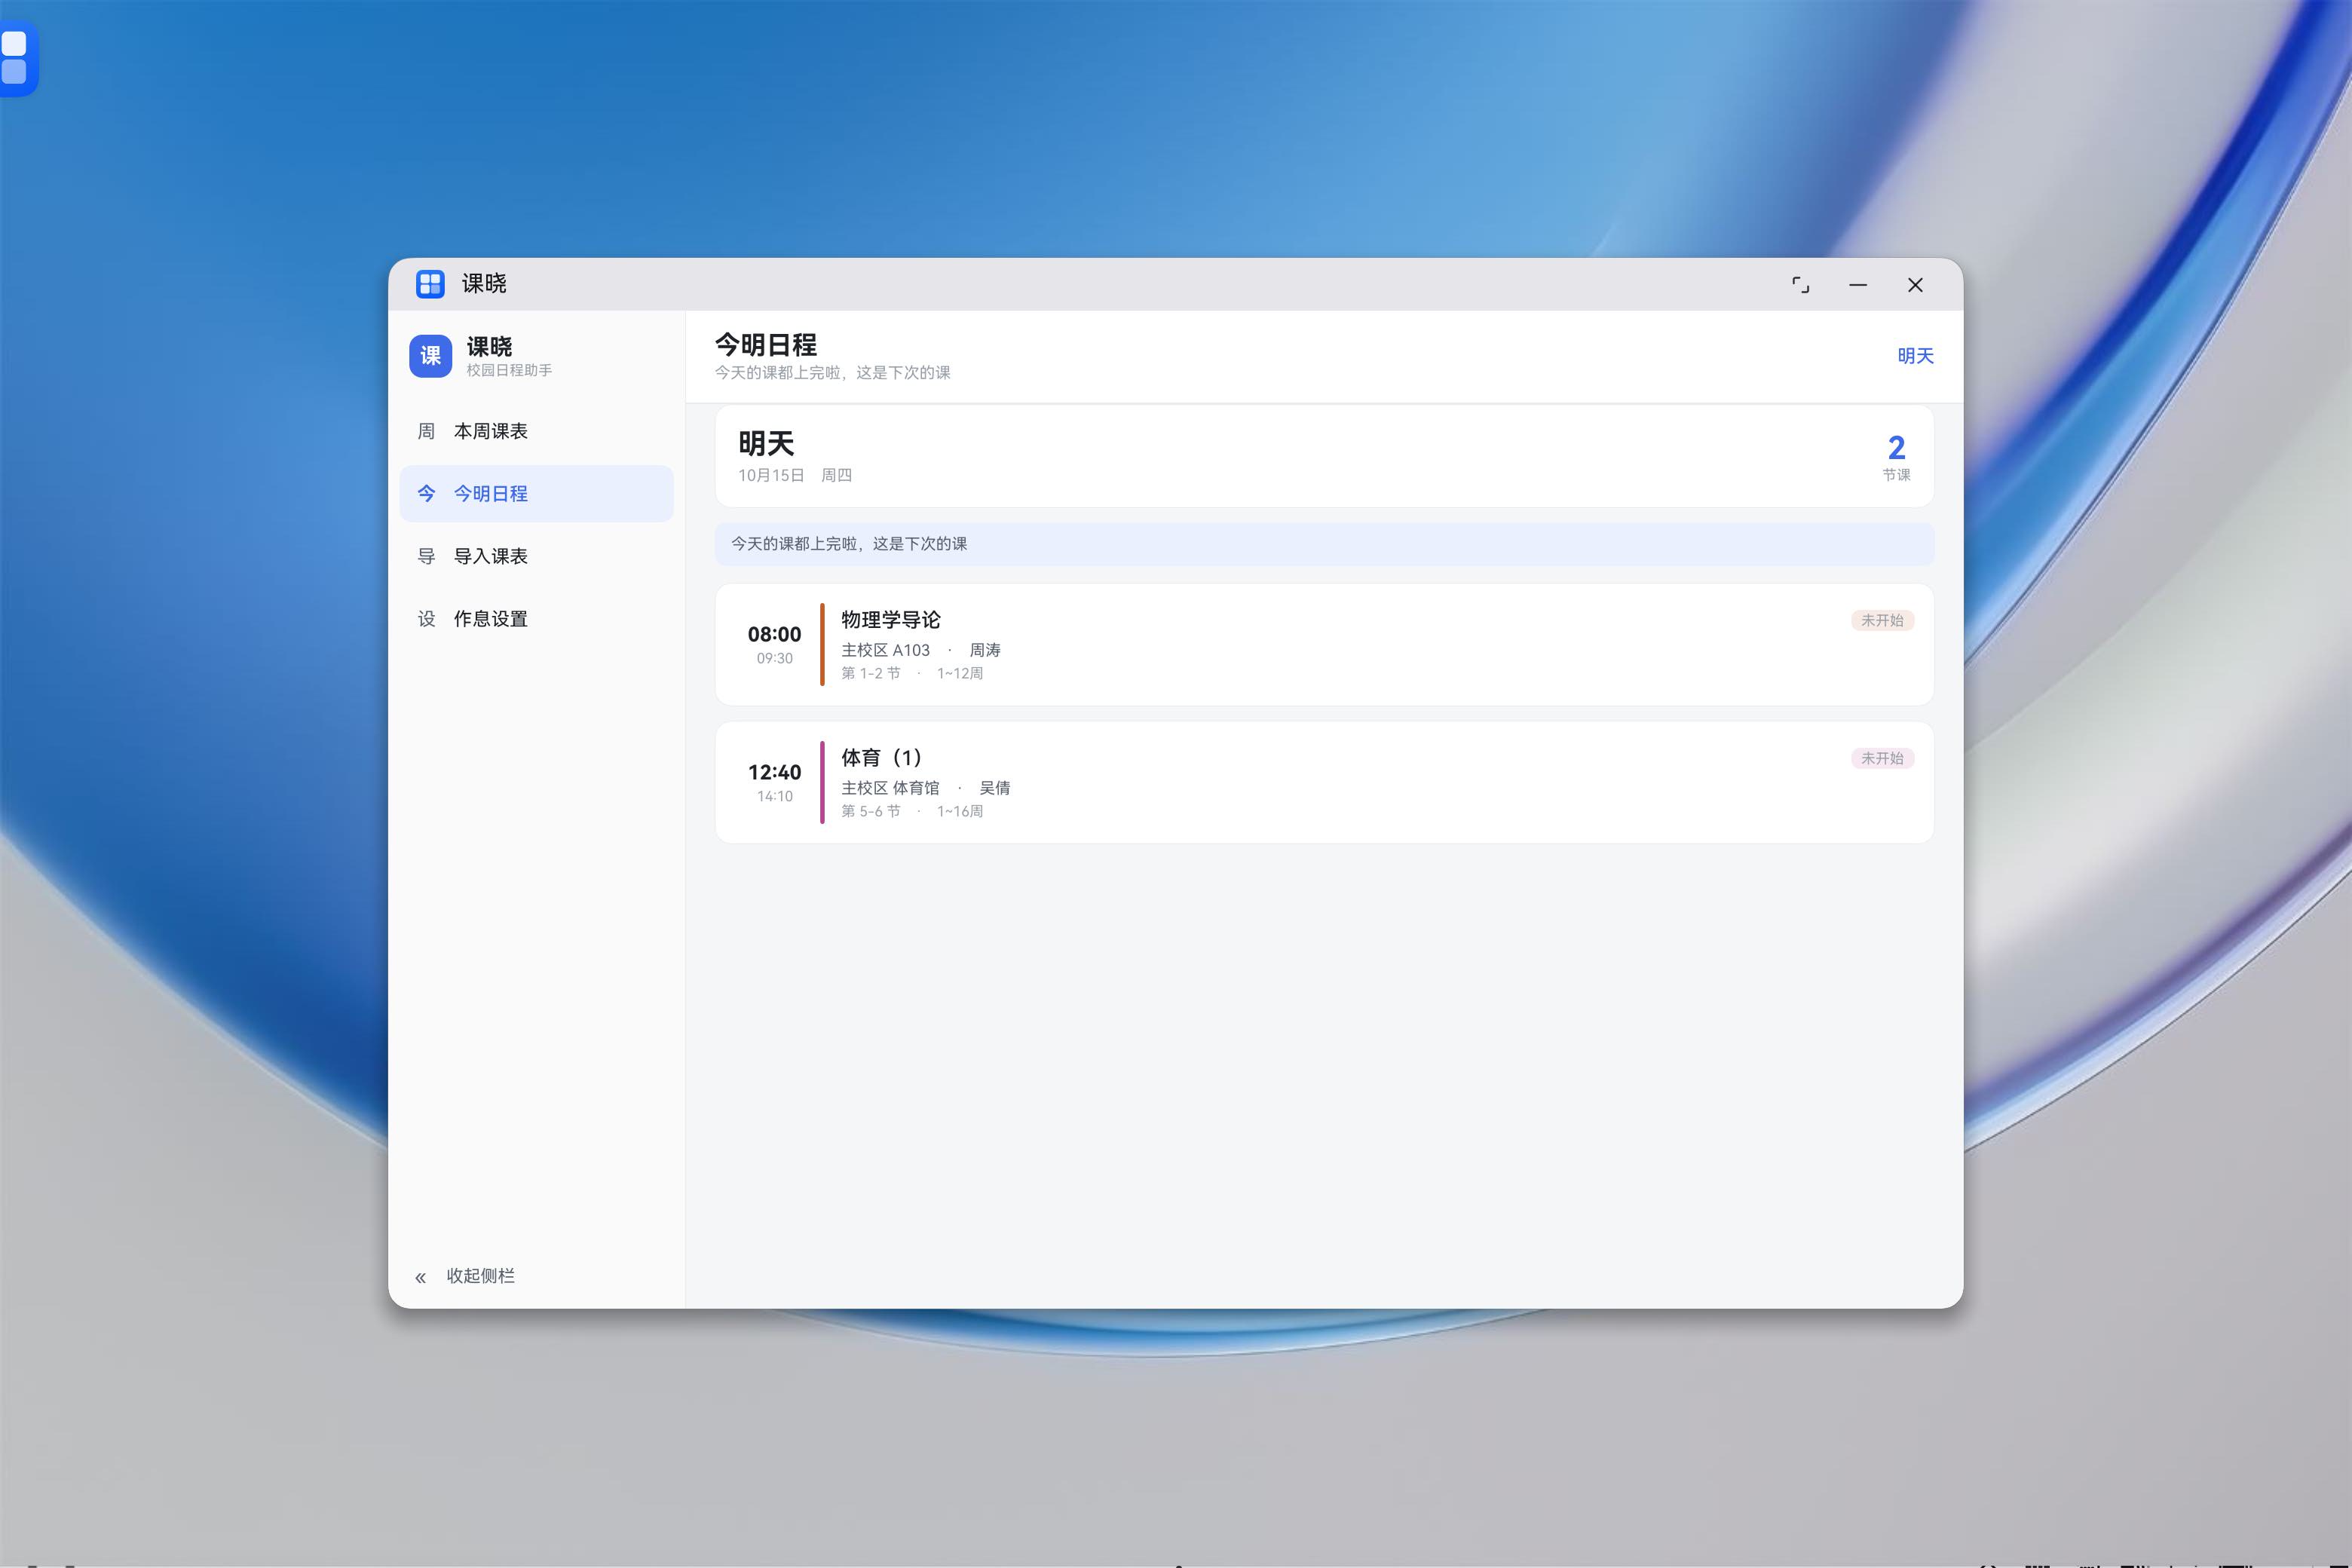Click the 周 icon beside 本周课表

426,431
